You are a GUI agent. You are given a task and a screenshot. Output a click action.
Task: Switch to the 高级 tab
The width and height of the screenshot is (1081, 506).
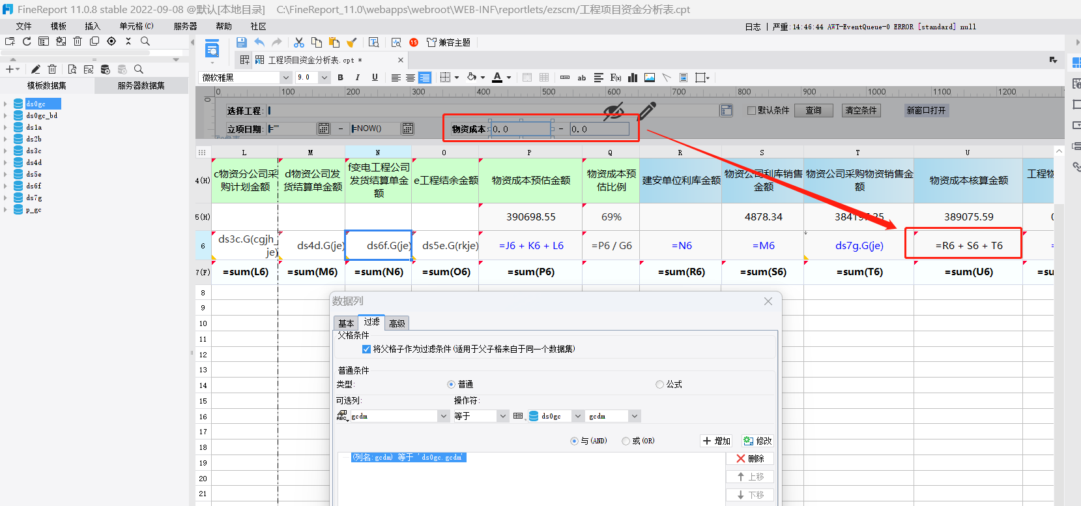pyautogui.click(x=397, y=323)
